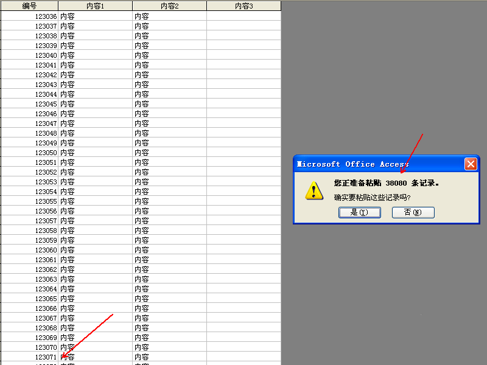487x365 pixels.
Task: Click cell with number 123053
Action: 29,181
